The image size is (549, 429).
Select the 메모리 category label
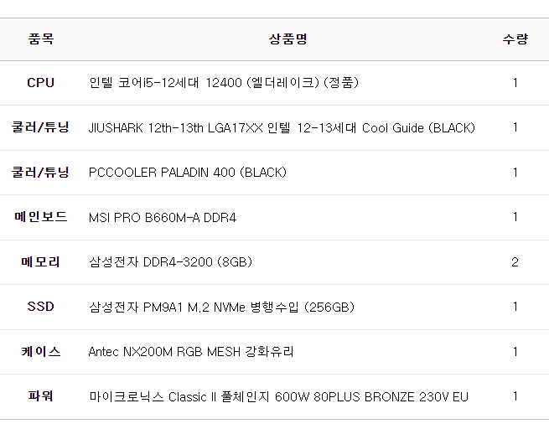pos(40,262)
